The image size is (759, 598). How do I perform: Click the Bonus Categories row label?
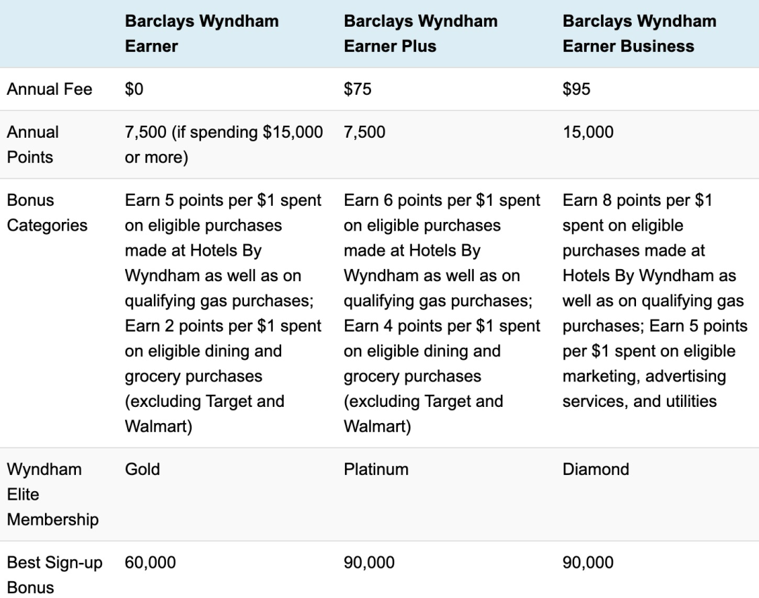tap(47, 212)
